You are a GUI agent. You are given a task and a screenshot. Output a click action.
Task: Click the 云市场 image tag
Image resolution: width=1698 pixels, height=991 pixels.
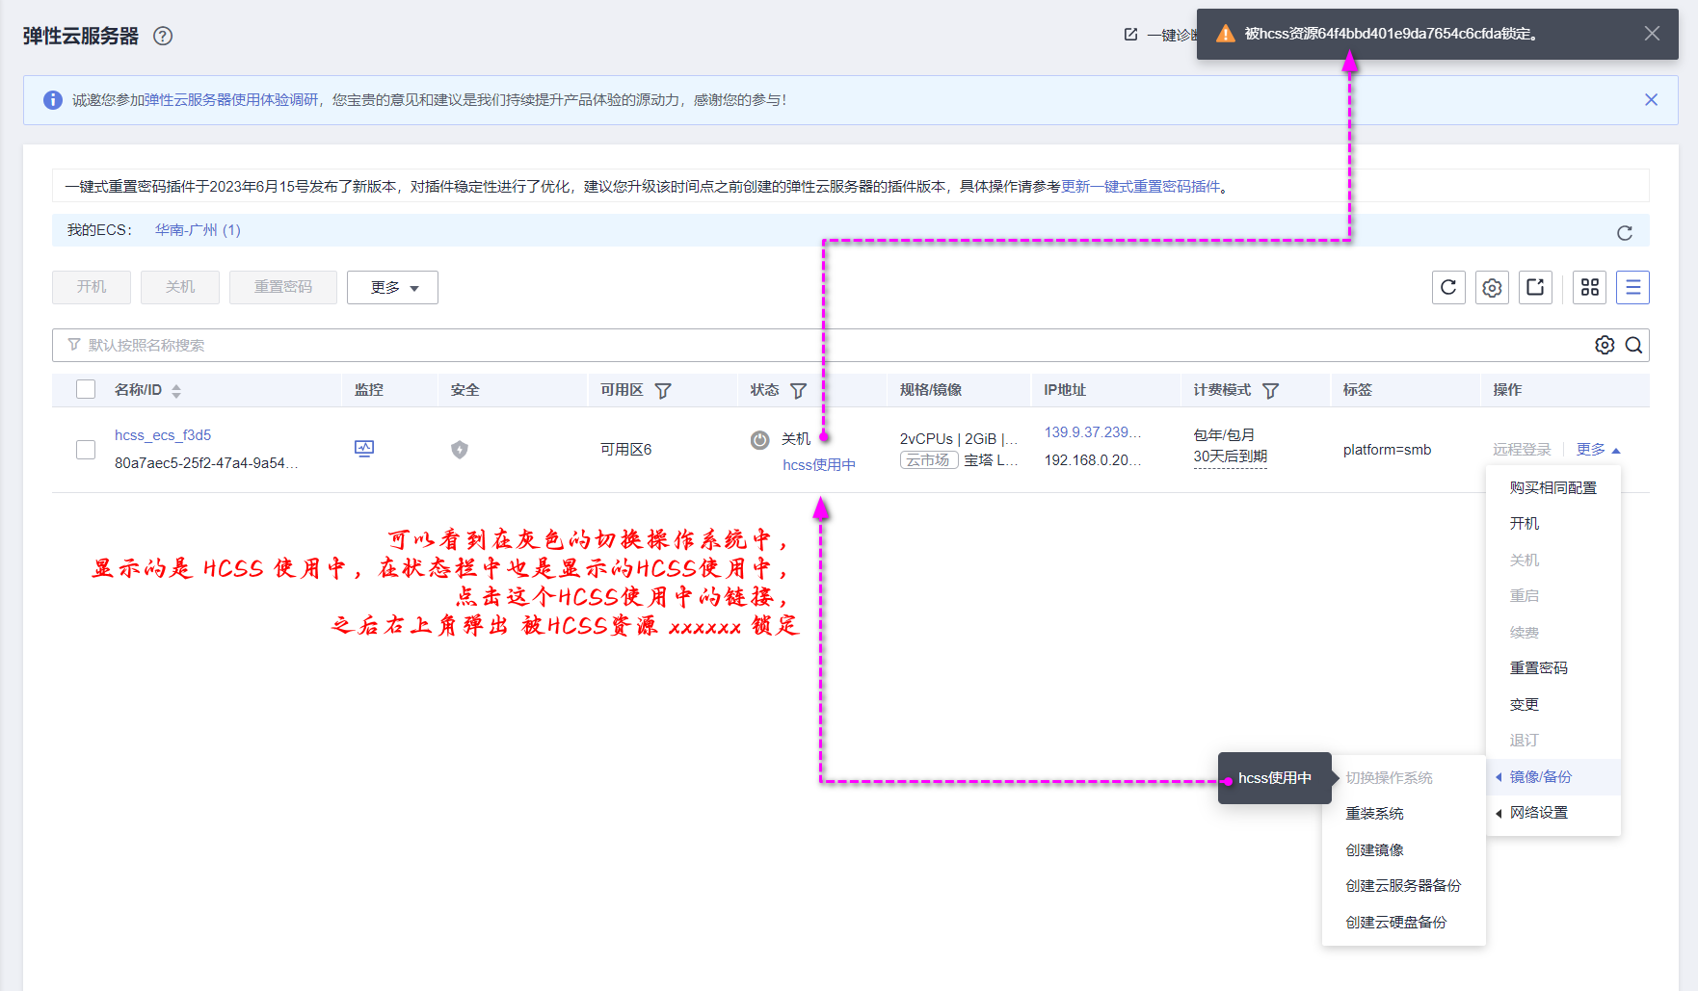point(929,460)
